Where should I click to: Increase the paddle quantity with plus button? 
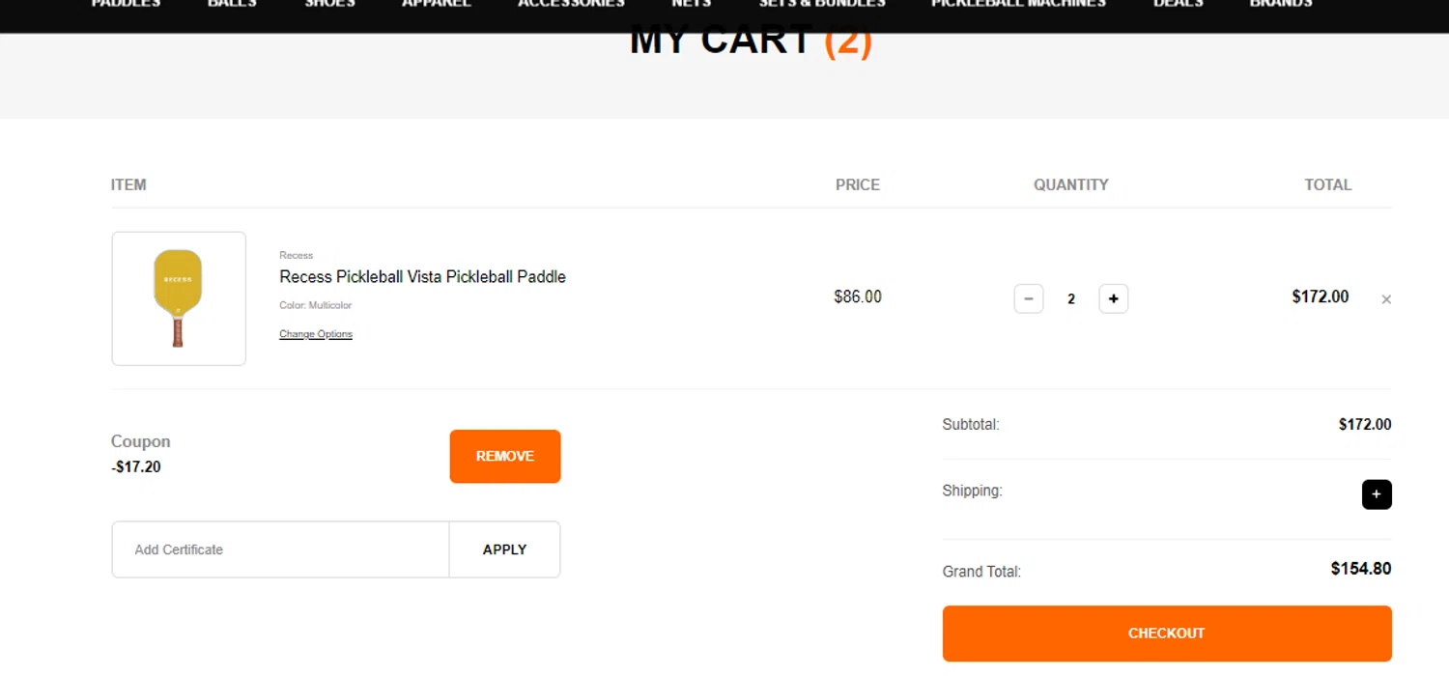point(1113,298)
